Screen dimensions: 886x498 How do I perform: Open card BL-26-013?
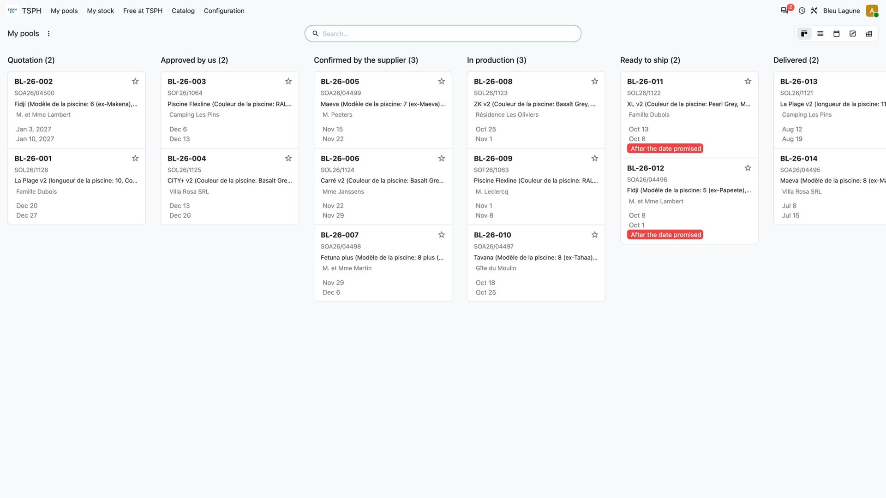830,110
